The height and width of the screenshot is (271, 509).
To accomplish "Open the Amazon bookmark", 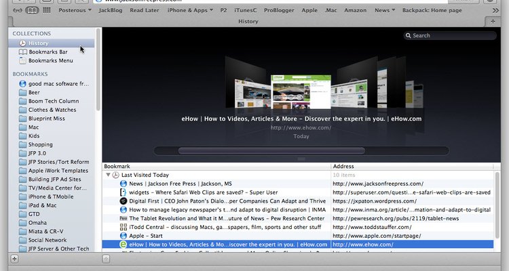I will tap(355, 10).
